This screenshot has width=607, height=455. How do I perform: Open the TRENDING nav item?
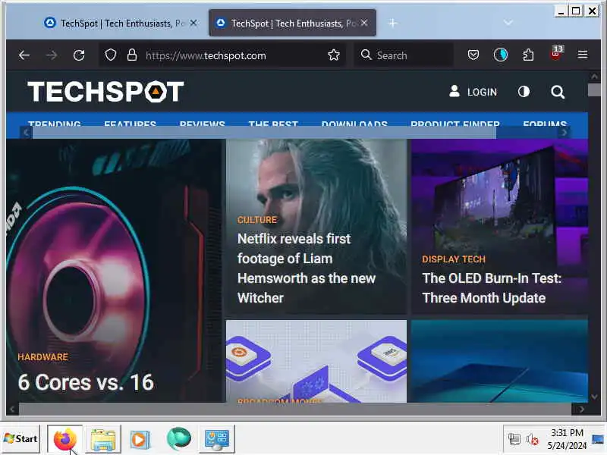click(54, 123)
